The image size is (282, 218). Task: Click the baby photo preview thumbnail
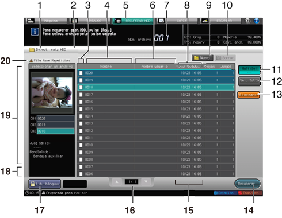(x=52, y=92)
